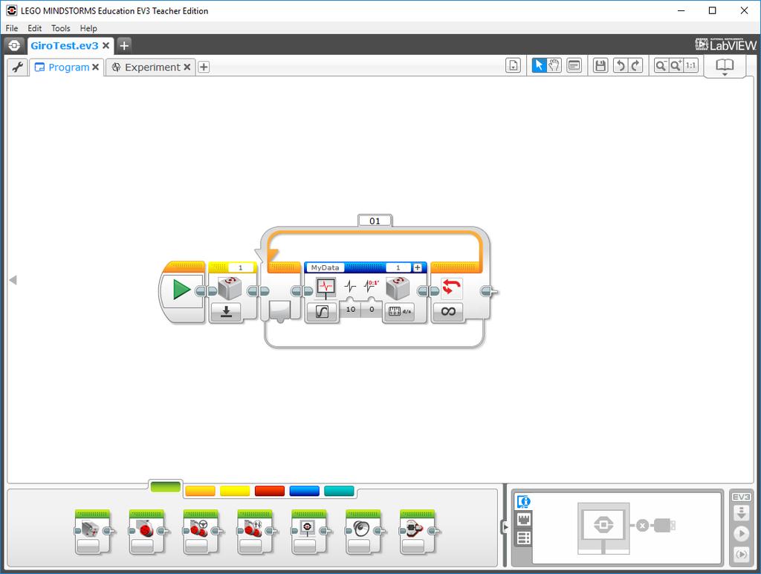This screenshot has width=761, height=574.
Task: Change the sample rate value 10
Action: click(351, 310)
